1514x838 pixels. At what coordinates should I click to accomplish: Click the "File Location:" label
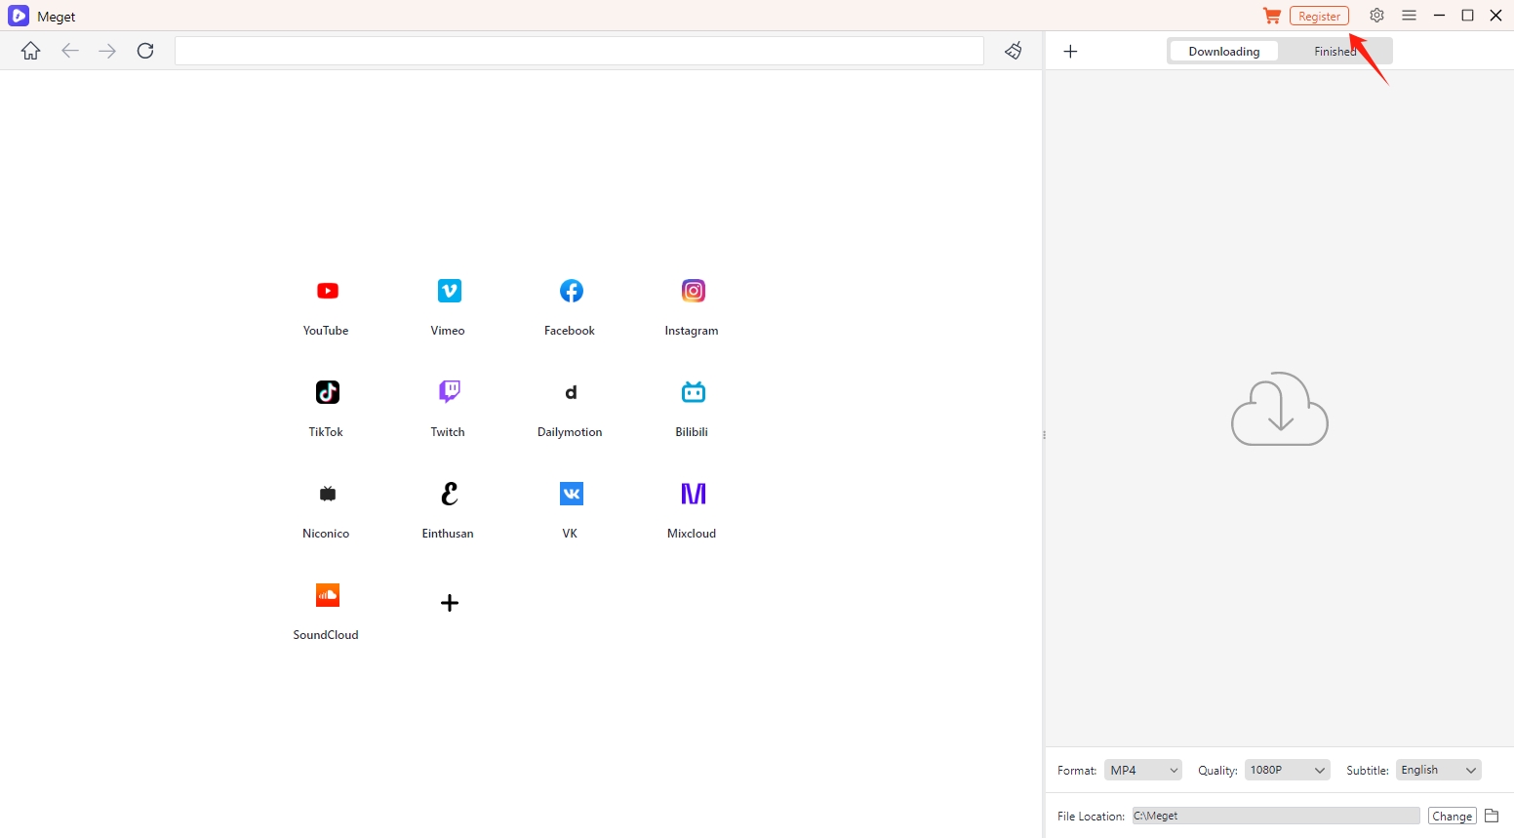pyautogui.click(x=1091, y=817)
